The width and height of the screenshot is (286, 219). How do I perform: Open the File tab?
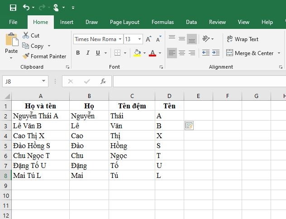pyautogui.click(x=13, y=22)
